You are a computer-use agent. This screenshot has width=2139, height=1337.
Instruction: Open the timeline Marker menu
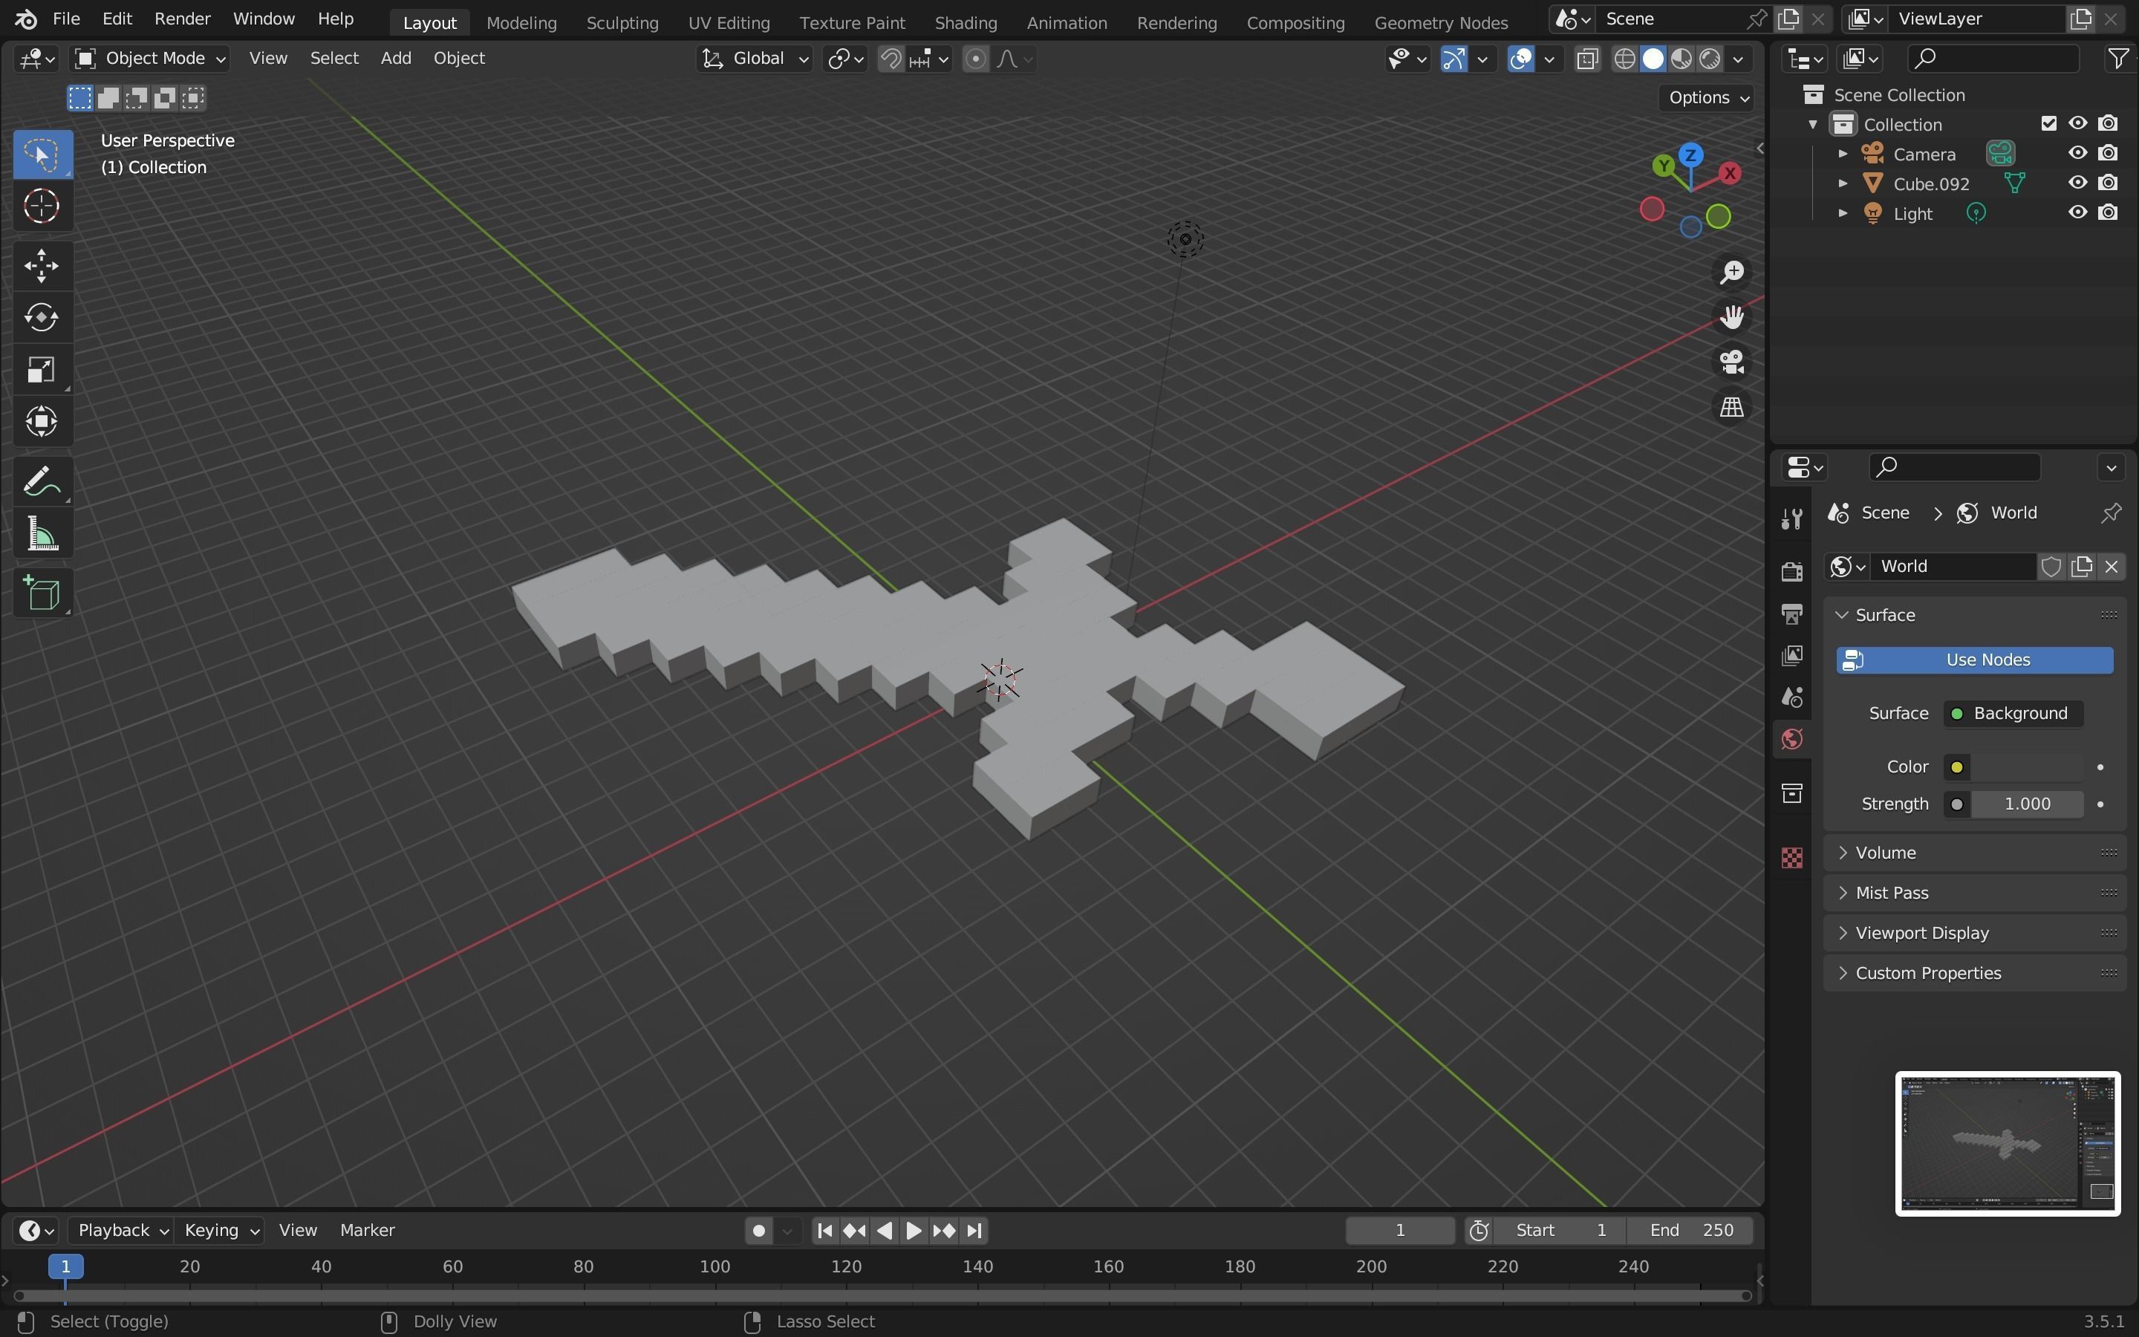click(x=367, y=1230)
